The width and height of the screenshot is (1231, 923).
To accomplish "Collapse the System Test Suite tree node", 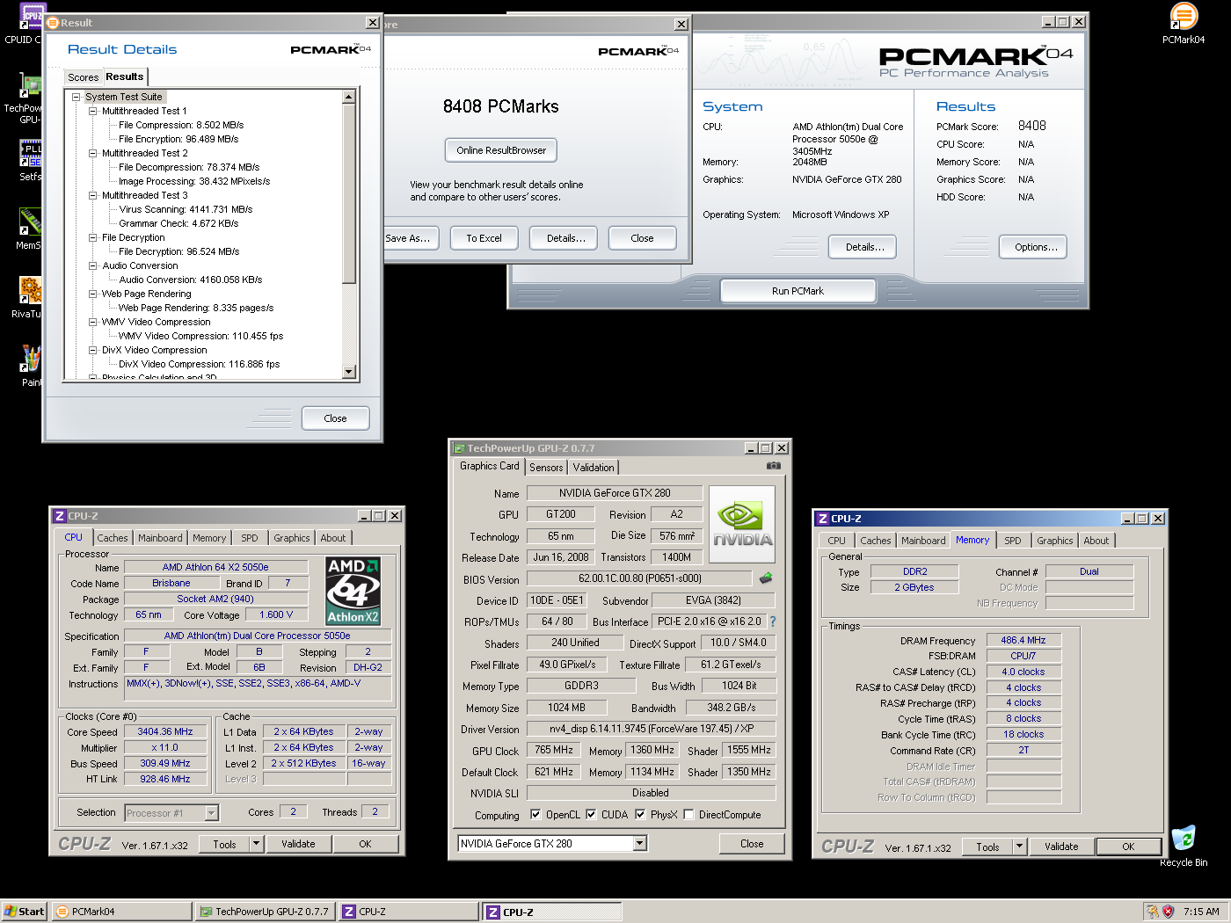I will click(76, 97).
